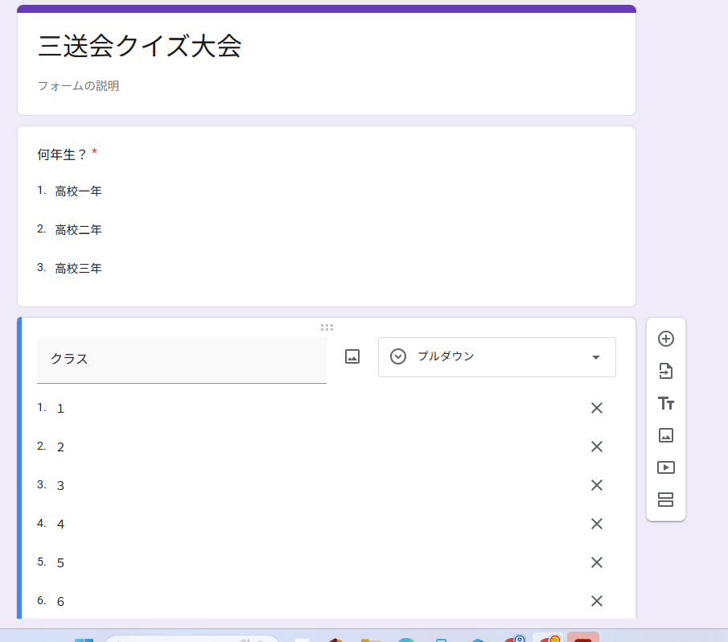
Task: Open the プルダウン question type dropdown
Action: click(496, 357)
